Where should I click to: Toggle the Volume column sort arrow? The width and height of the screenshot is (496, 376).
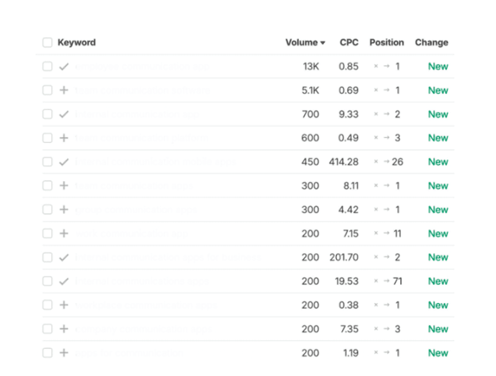(323, 43)
